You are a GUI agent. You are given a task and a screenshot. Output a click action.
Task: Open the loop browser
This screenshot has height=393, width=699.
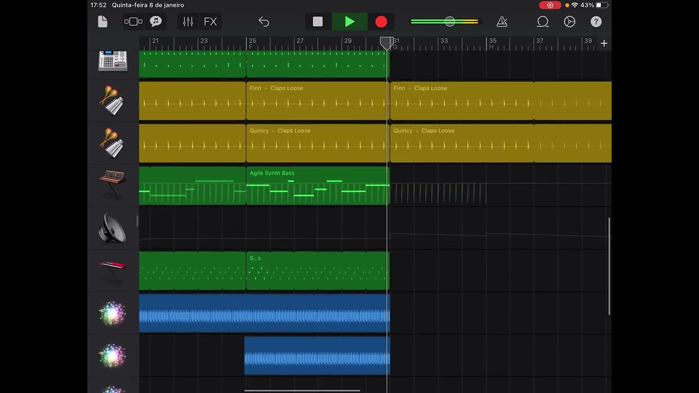tap(543, 22)
